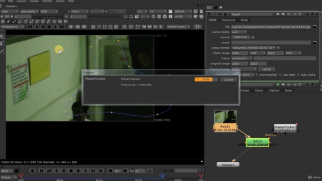The width and height of the screenshot is (322, 181).
Task: Open the cache locally auto dropdown
Action: [239, 32]
